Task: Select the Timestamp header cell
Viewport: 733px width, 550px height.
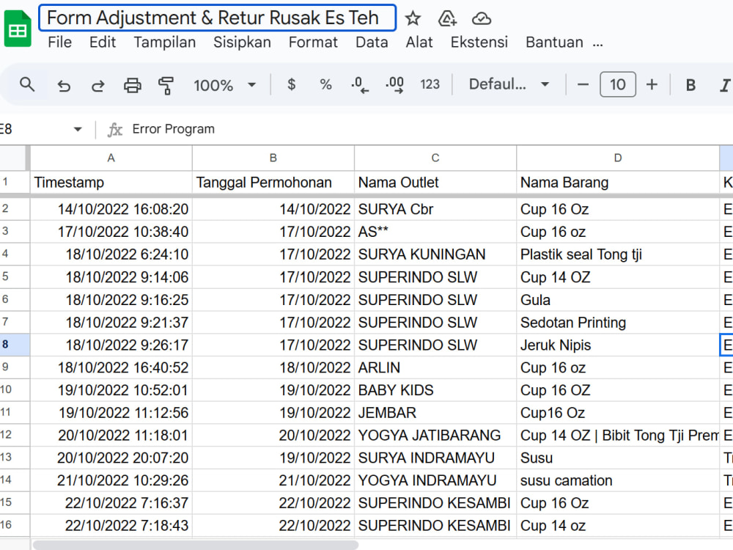Action: click(111, 183)
